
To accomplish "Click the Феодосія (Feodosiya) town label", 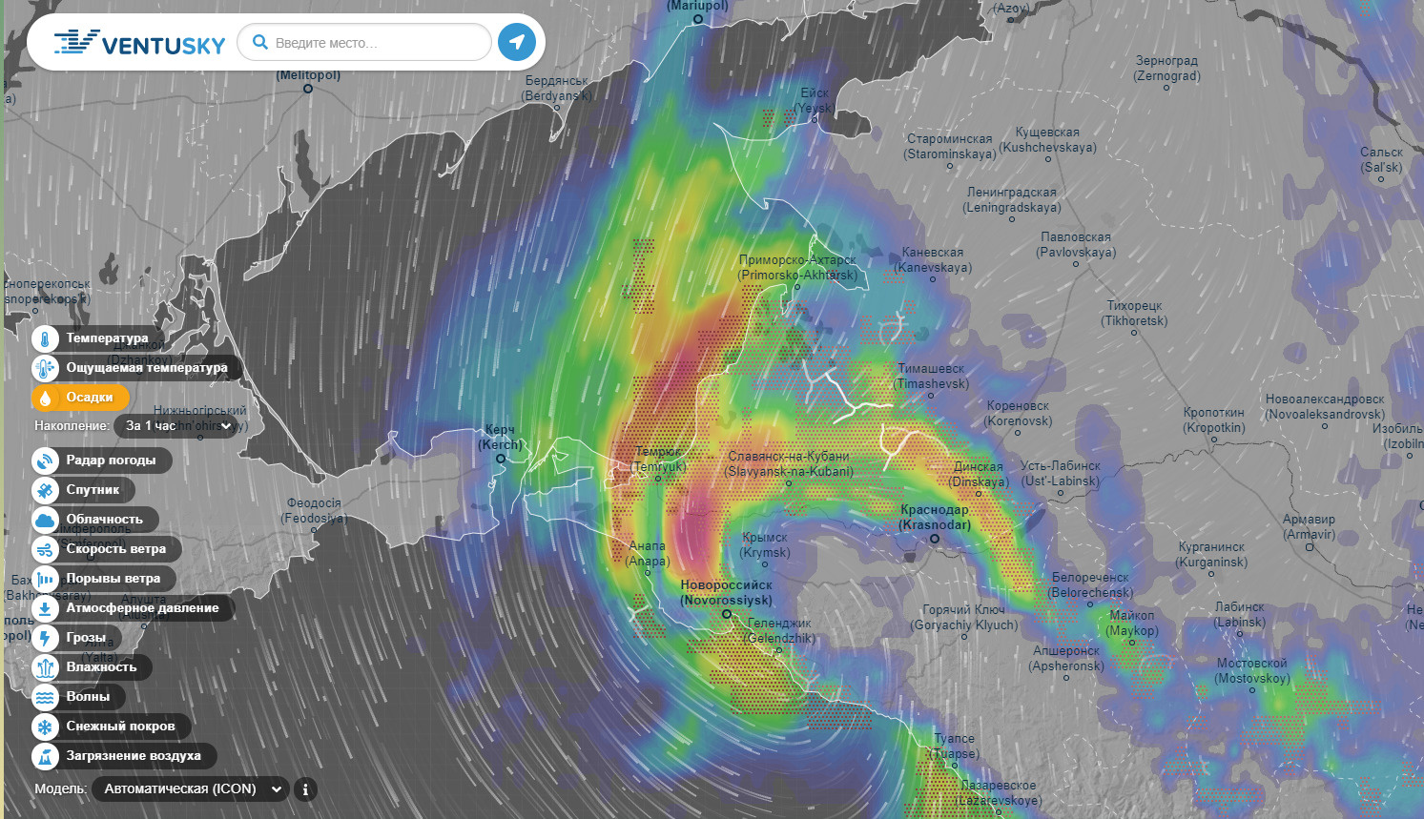I will [314, 510].
